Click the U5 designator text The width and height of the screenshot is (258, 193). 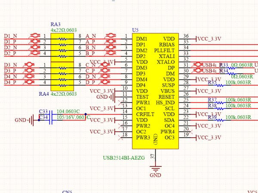point(135,30)
